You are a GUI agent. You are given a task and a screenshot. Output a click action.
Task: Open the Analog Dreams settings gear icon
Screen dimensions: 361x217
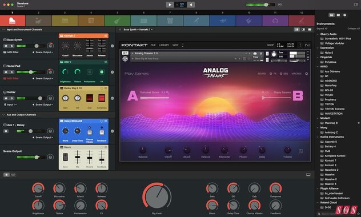click(x=306, y=74)
